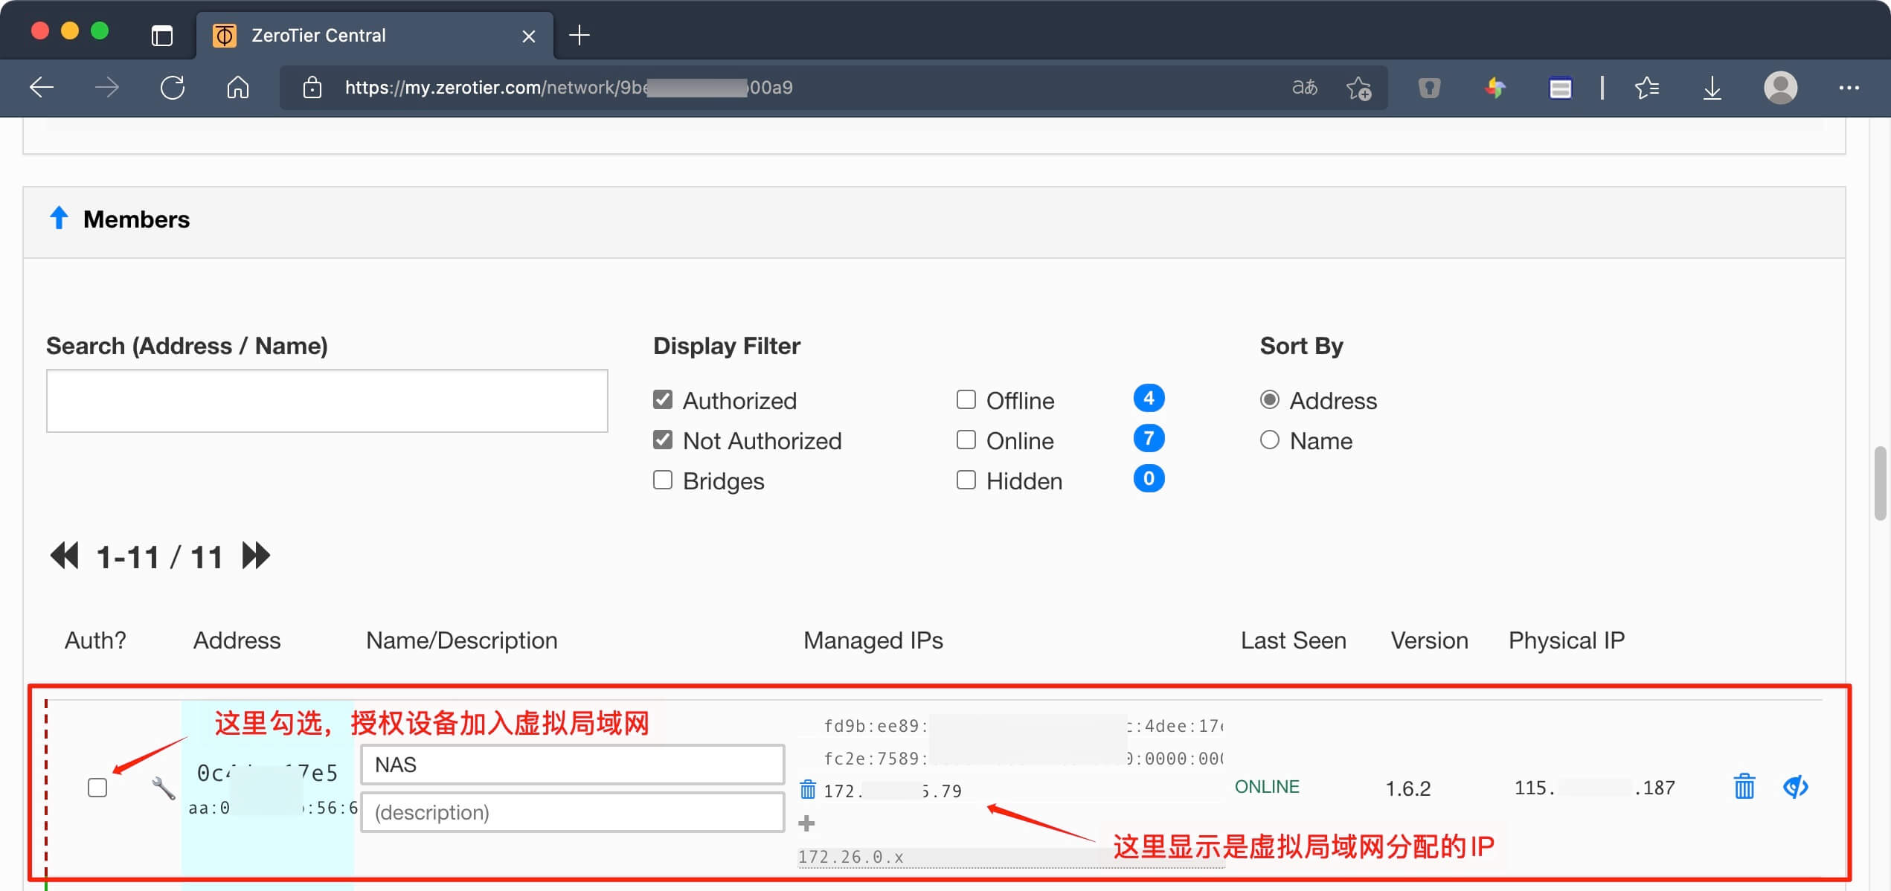Screen dimensions: 1891x891
Task: Click the Last Seen column header
Action: tap(1294, 640)
